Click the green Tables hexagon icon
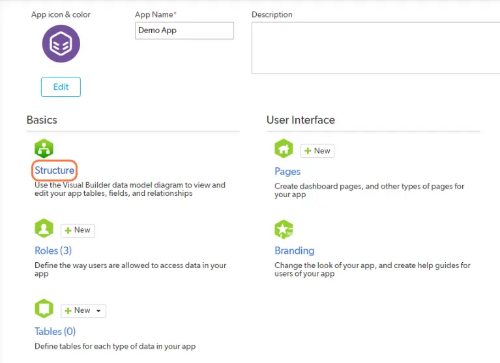 (44, 308)
